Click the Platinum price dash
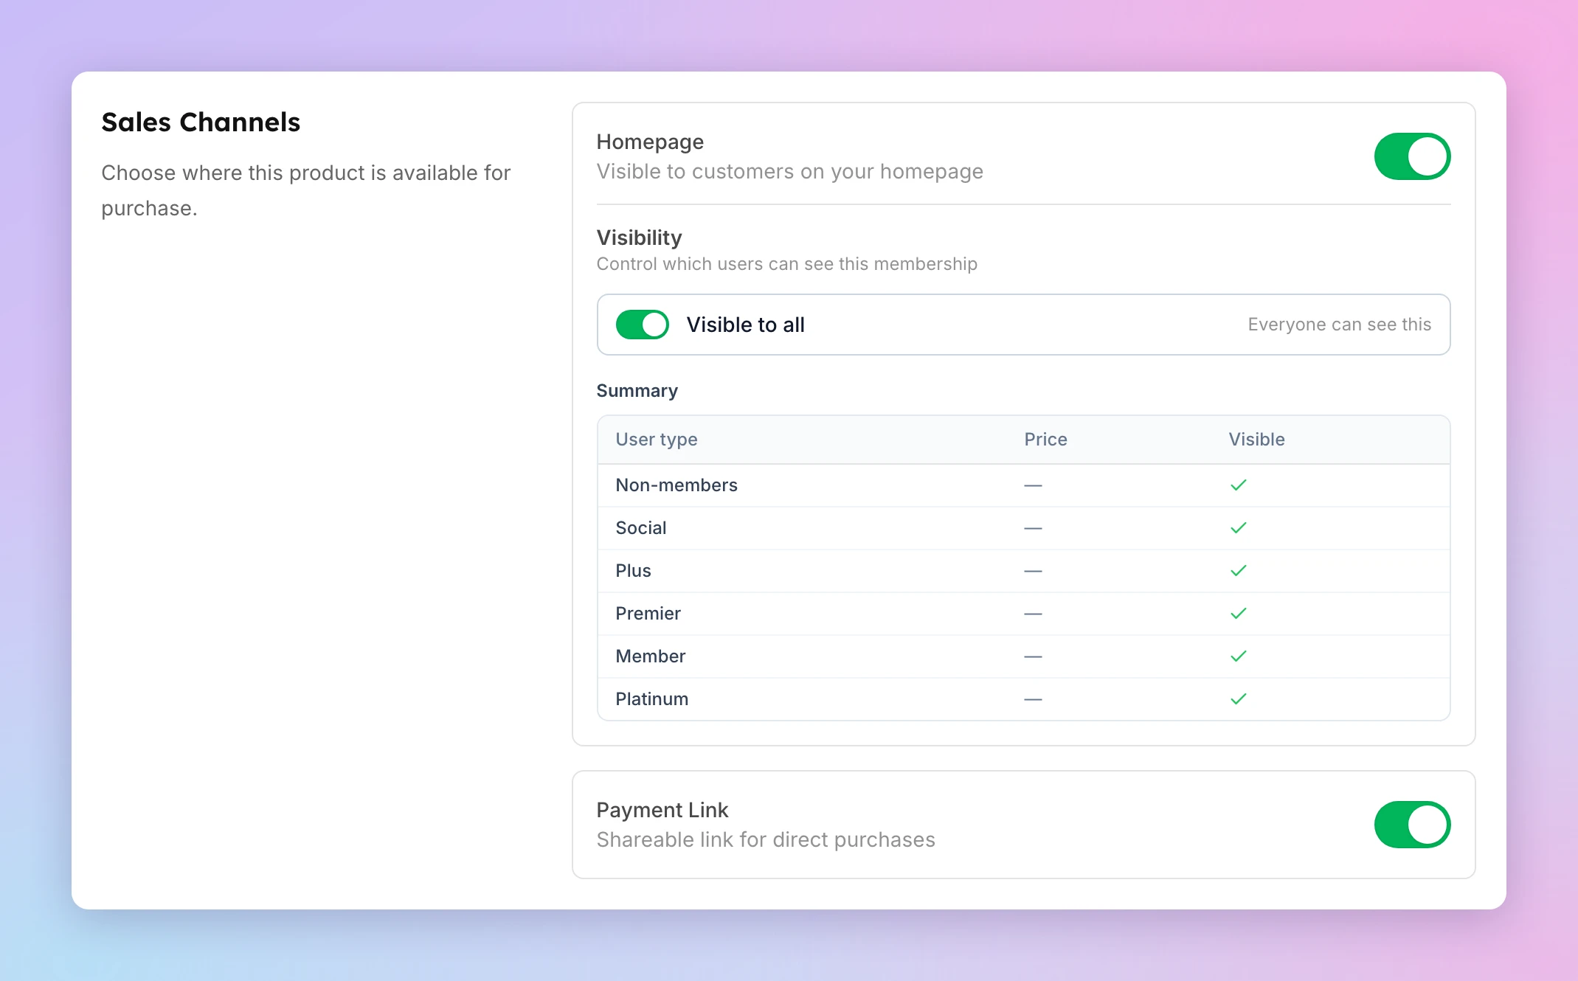 point(1033,699)
